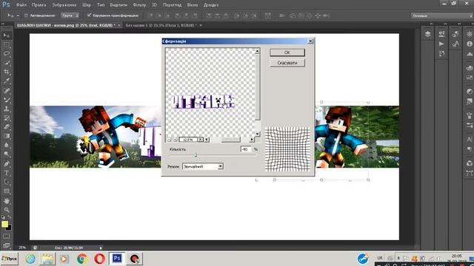Open the Actions play panel icon
The height and width of the screenshot is (266, 474).
point(441,44)
